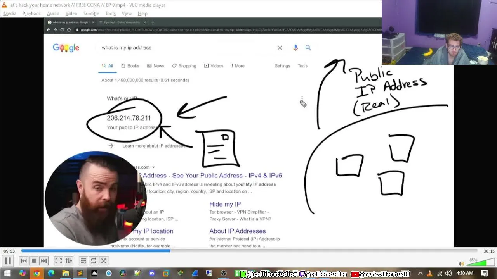
Task: Toggle the VLC playlist view
Action: [83, 261]
